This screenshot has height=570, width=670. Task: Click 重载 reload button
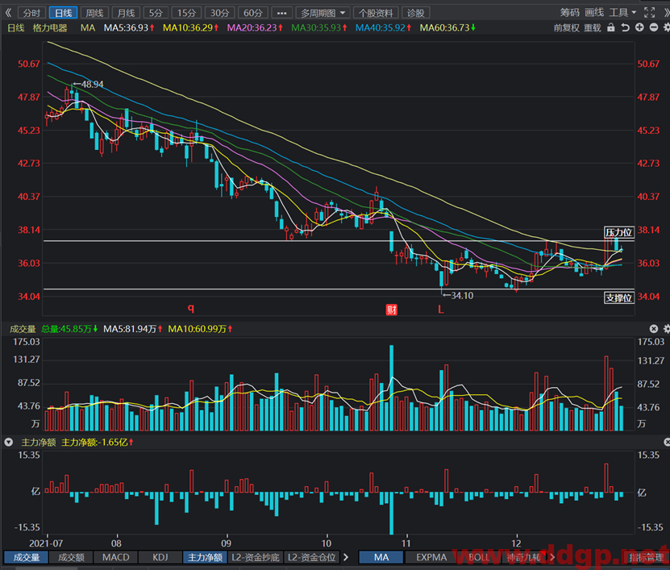pyautogui.click(x=593, y=28)
